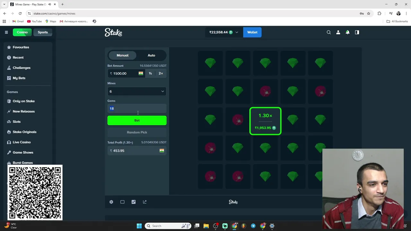Image resolution: width=411 pixels, height=231 pixels.
Task: Click the Gems field showing 18
Action: pos(137,108)
